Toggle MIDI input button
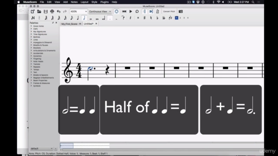The height and width of the screenshot is (156, 278). point(116,12)
